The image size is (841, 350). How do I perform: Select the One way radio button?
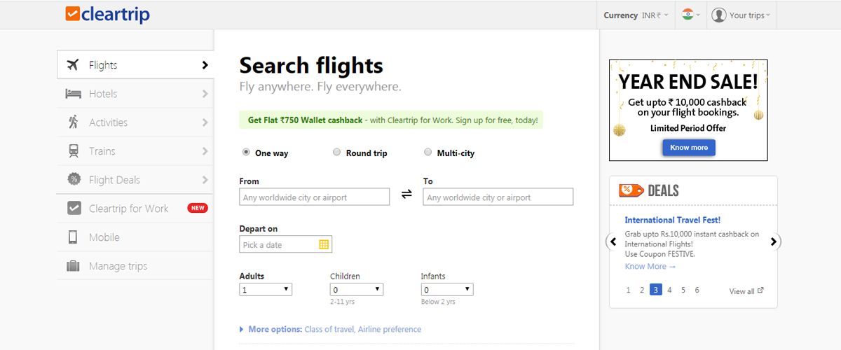tap(246, 152)
